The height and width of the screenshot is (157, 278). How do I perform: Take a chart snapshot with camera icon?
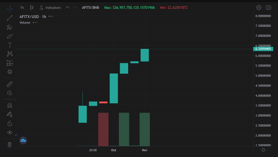[268, 8]
